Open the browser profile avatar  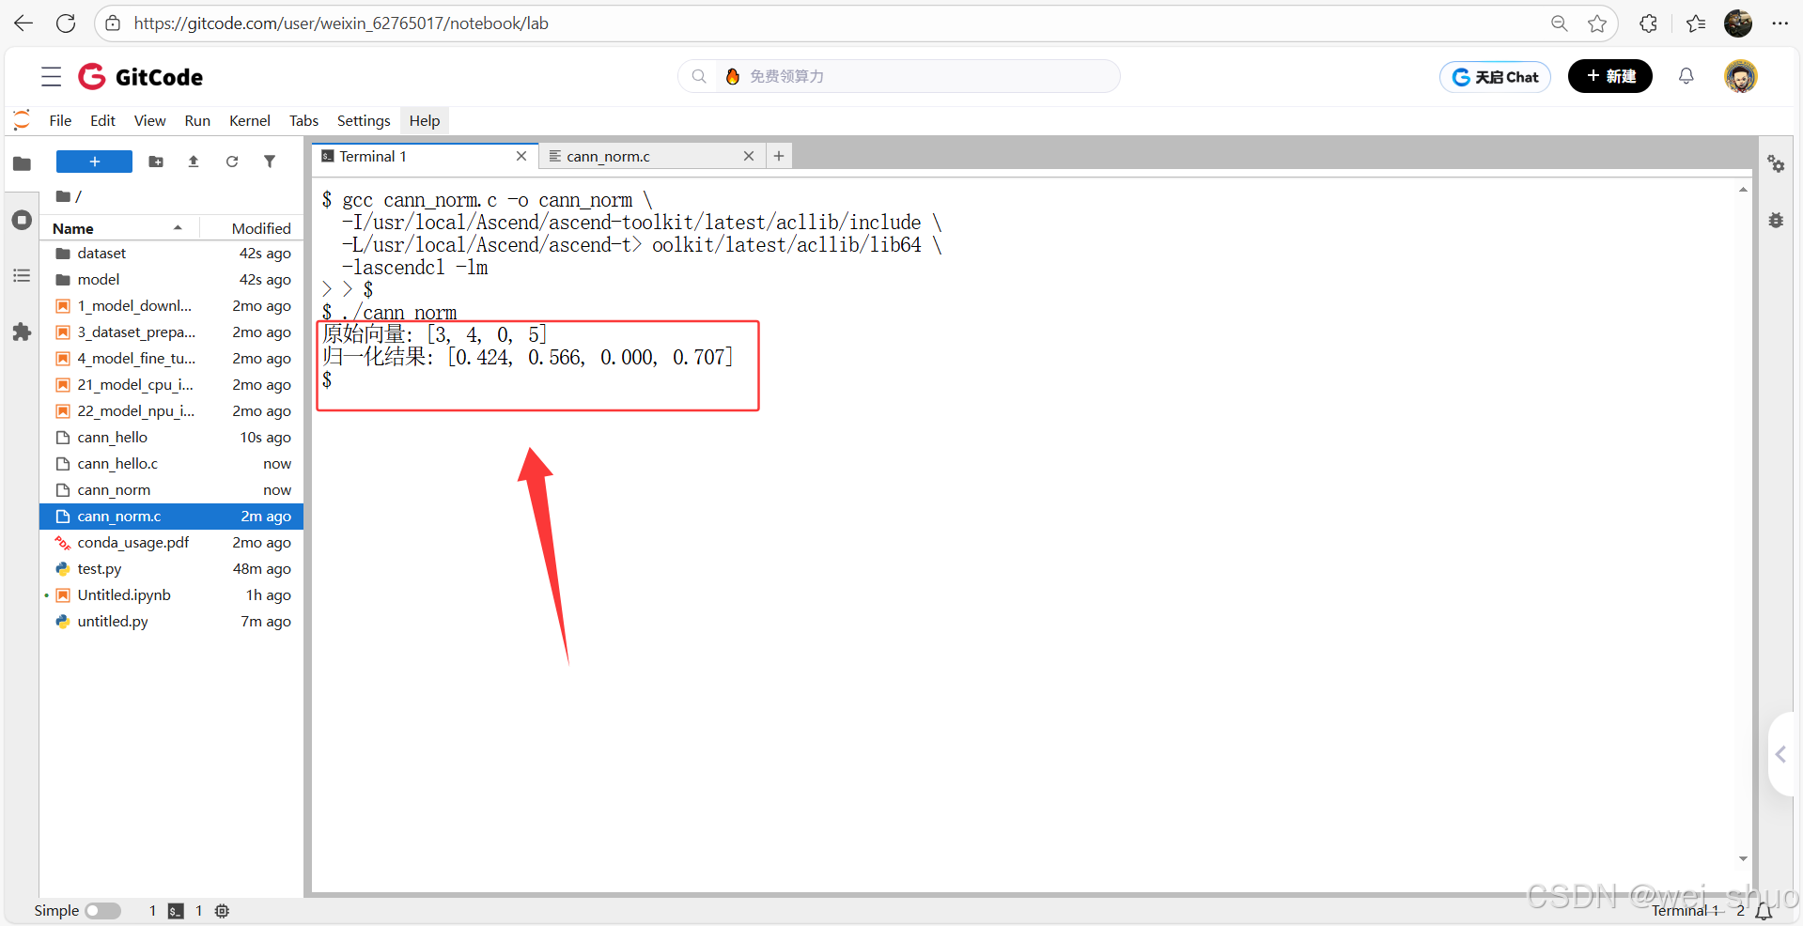1738,23
